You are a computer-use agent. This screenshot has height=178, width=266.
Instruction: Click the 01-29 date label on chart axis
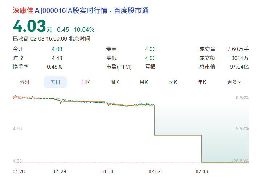pyautogui.click(x=60, y=171)
